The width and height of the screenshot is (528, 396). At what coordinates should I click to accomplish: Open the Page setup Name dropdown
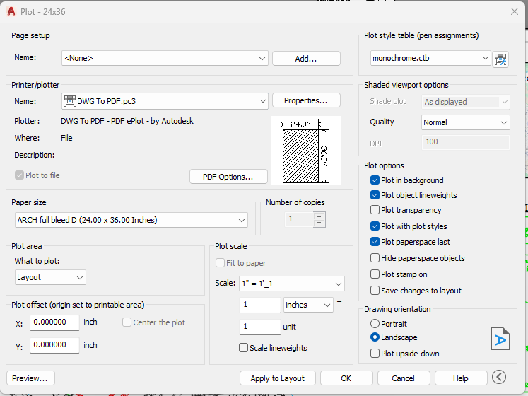click(165, 58)
